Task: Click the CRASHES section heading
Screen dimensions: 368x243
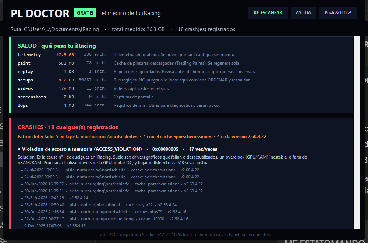Action: [68, 127]
